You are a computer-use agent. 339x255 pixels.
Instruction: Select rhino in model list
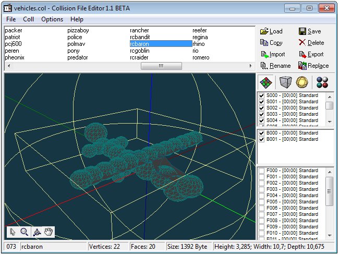pos(199,44)
